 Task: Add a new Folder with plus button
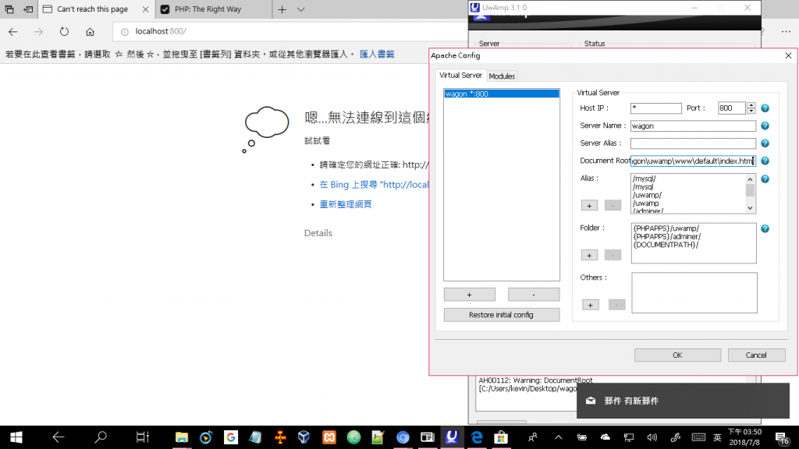pos(590,255)
